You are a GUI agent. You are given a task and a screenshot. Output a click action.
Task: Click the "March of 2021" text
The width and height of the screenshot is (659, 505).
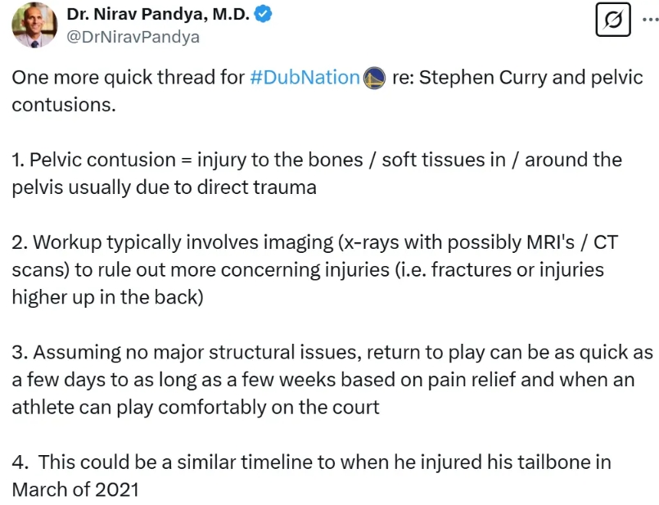coord(75,489)
